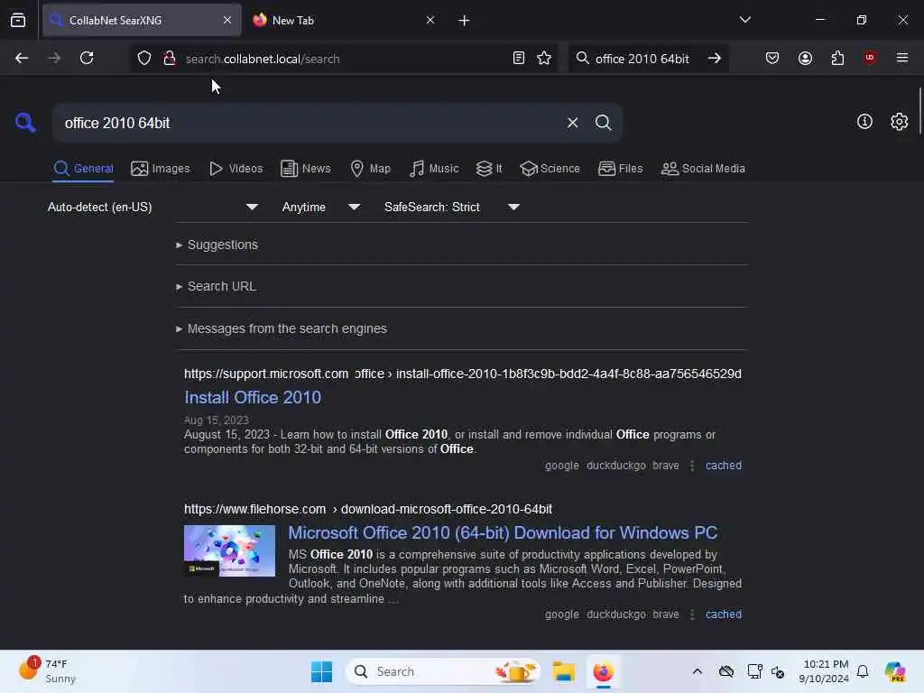Viewport: 924px width, 693px height.
Task: Select the CollabNet SearXNG tab
Action: coord(142,20)
